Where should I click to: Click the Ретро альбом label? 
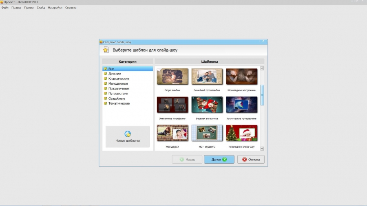click(172, 90)
